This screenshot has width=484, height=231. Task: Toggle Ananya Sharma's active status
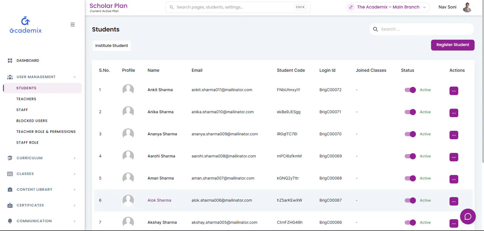[x=410, y=134]
